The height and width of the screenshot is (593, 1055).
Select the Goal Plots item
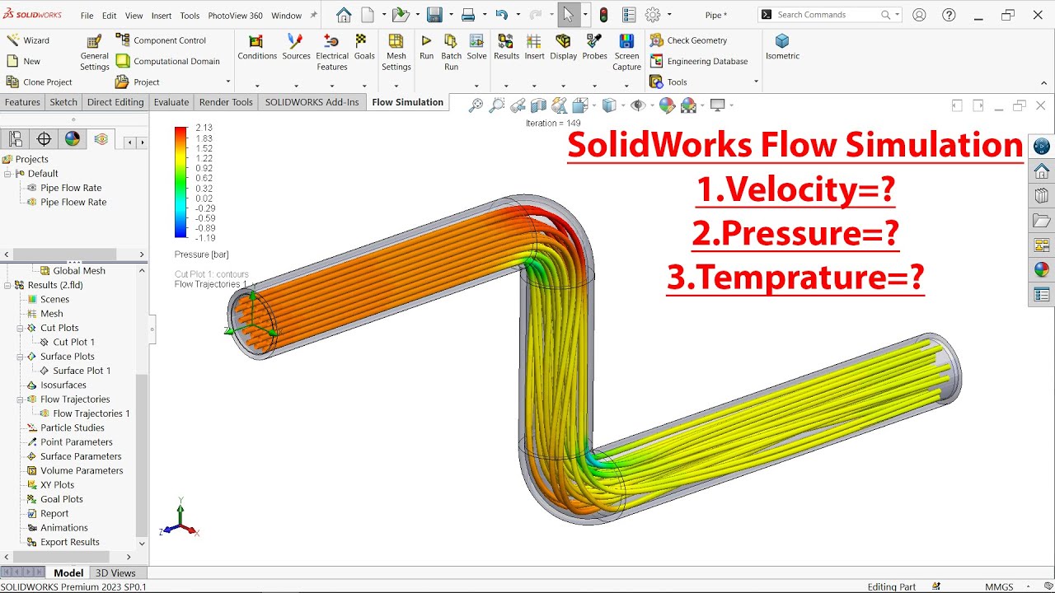61,499
